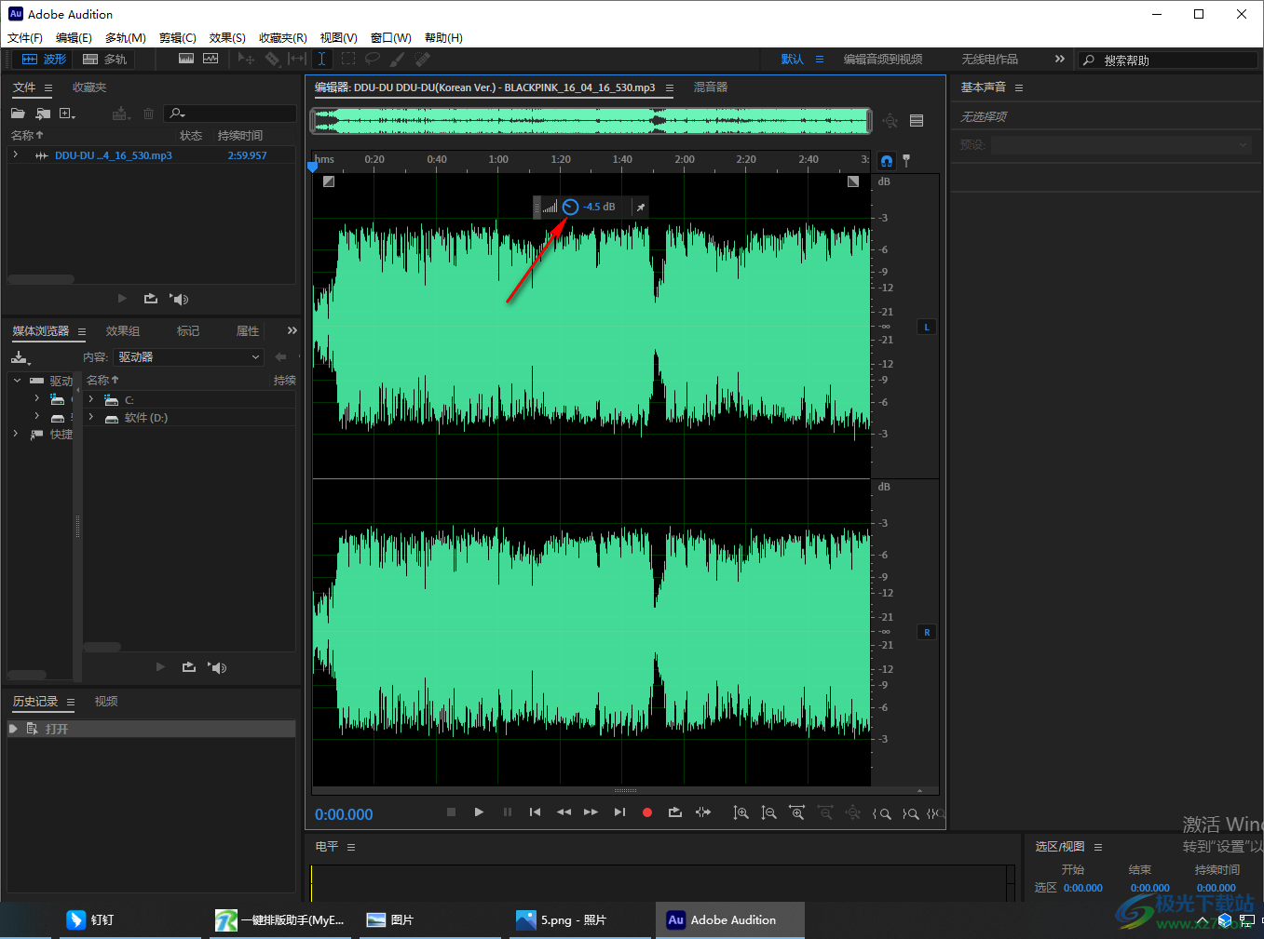
Task: Zoom out amplitude icon
Action: (x=768, y=812)
